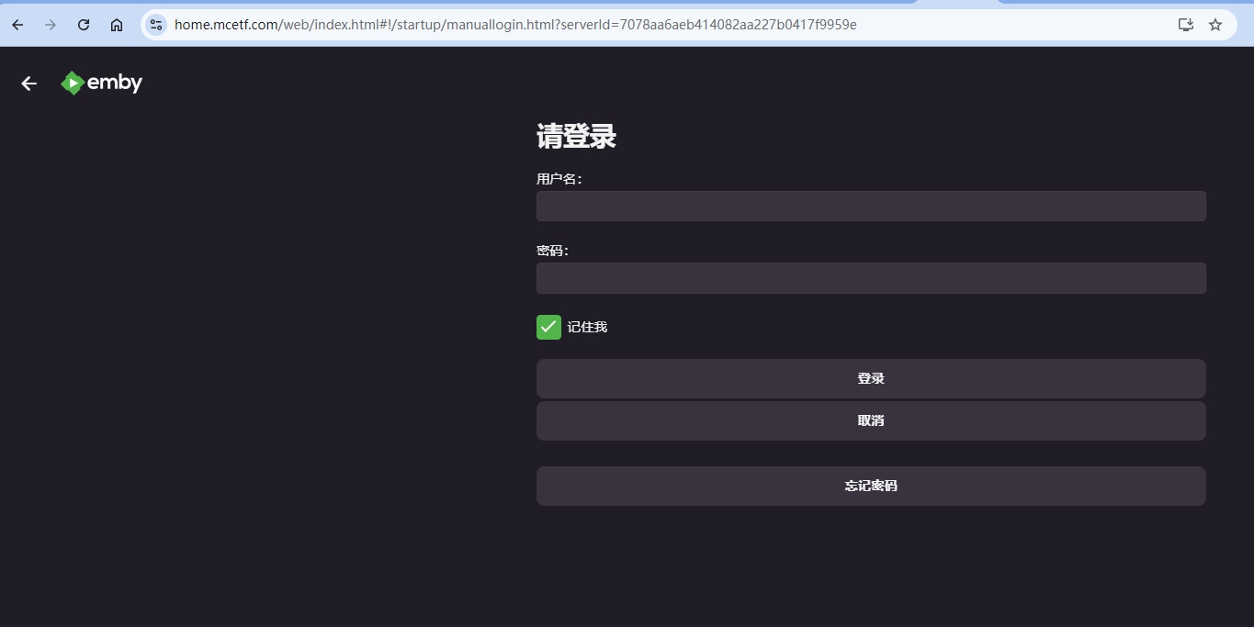
Task: Click the browser forward arrow
Action: [51, 25]
